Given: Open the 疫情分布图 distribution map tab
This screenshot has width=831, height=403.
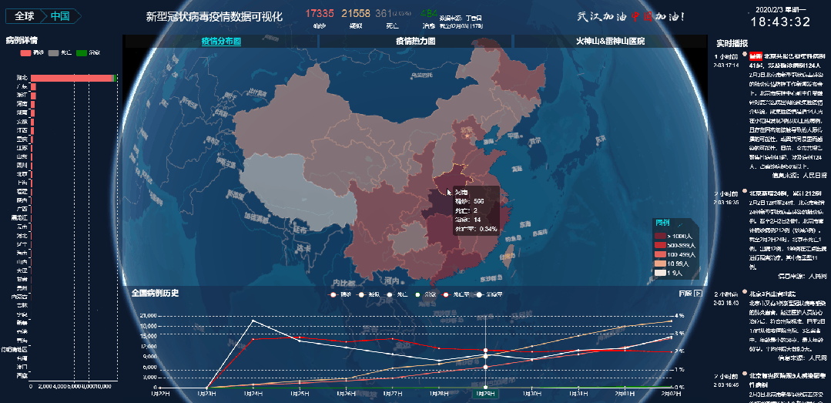Looking at the screenshot, I should (221, 42).
